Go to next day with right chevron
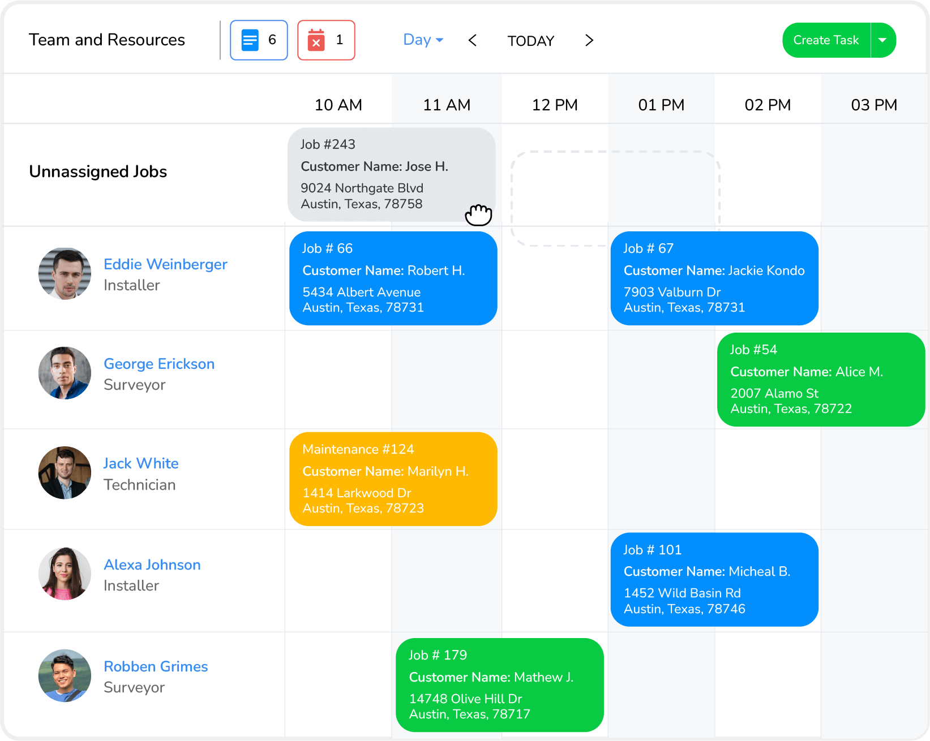The width and height of the screenshot is (930, 741). (589, 40)
